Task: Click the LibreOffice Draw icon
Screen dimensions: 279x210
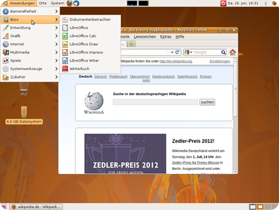Action: tap(65, 44)
